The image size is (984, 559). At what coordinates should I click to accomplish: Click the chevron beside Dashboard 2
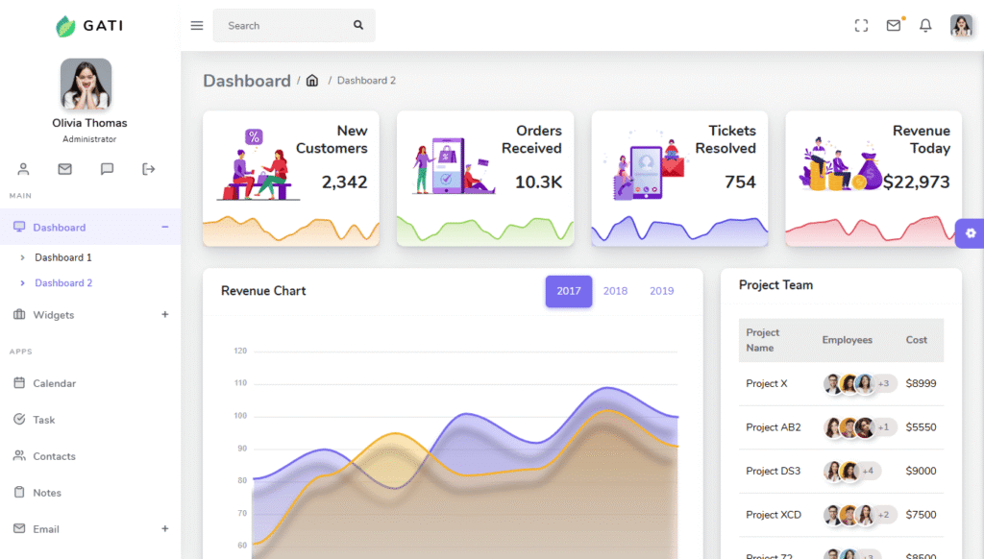tap(23, 283)
